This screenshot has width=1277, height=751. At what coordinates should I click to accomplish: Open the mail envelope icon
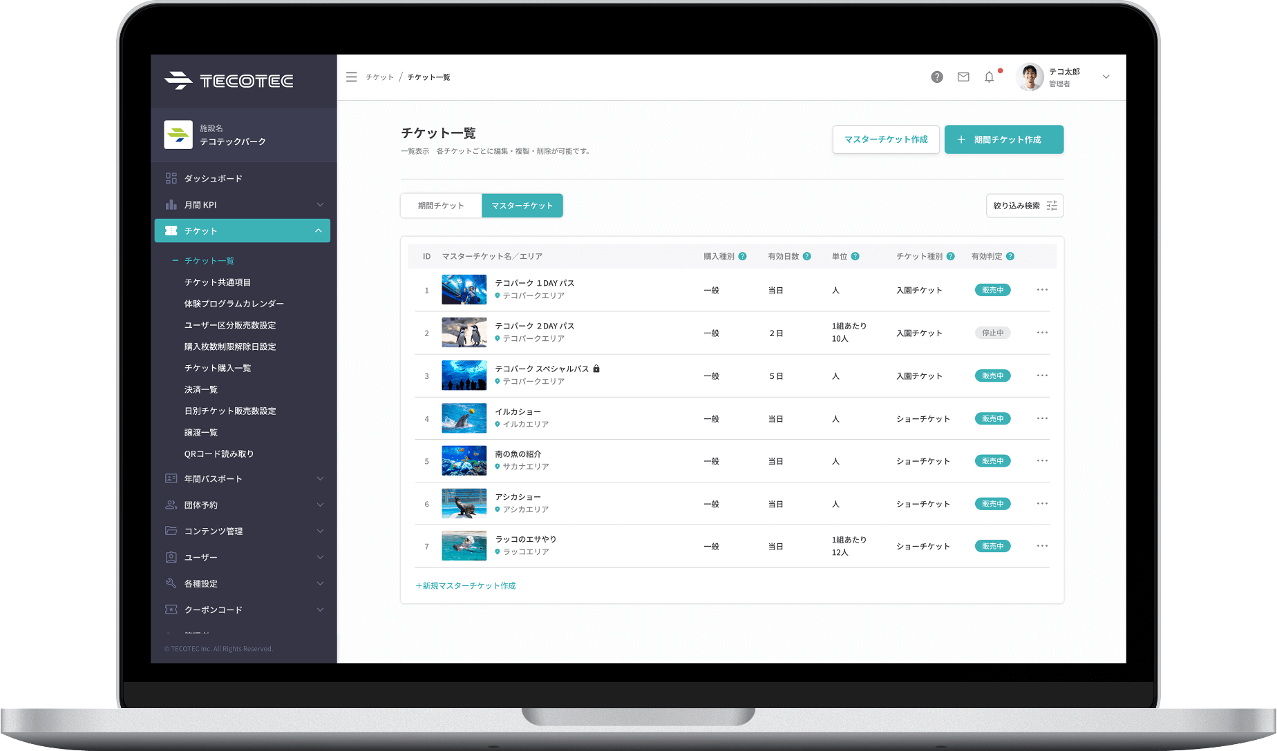click(x=963, y=77)
